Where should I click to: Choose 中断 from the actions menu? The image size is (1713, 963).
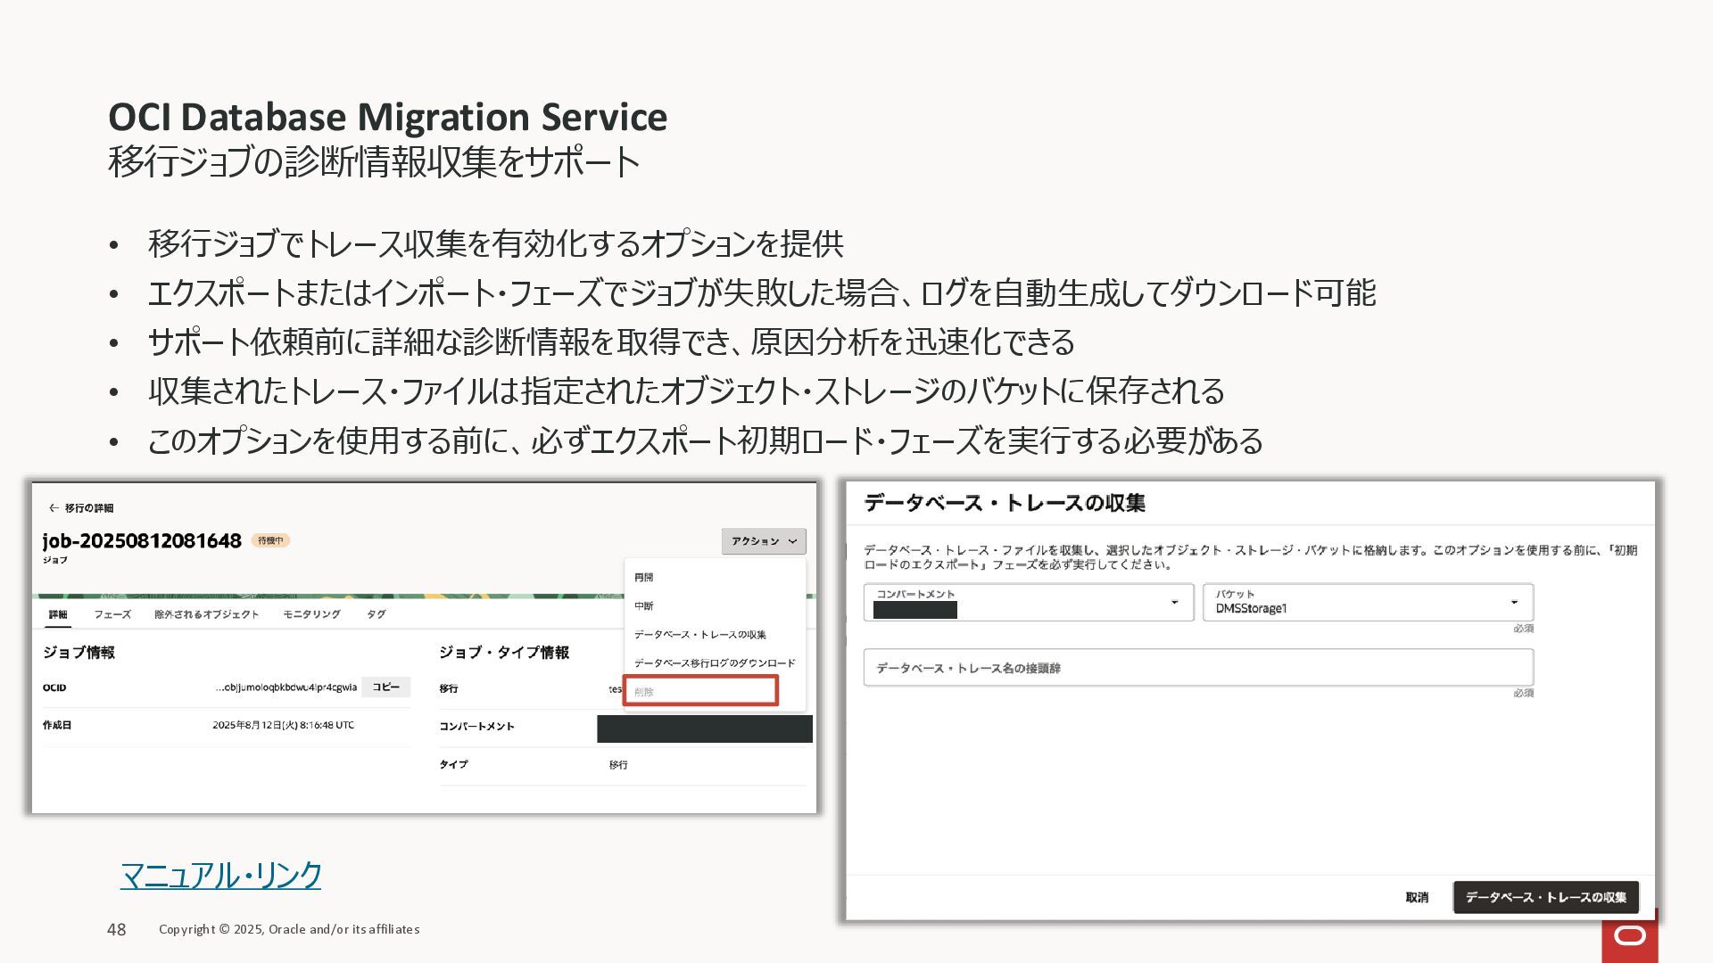[644, 606]
